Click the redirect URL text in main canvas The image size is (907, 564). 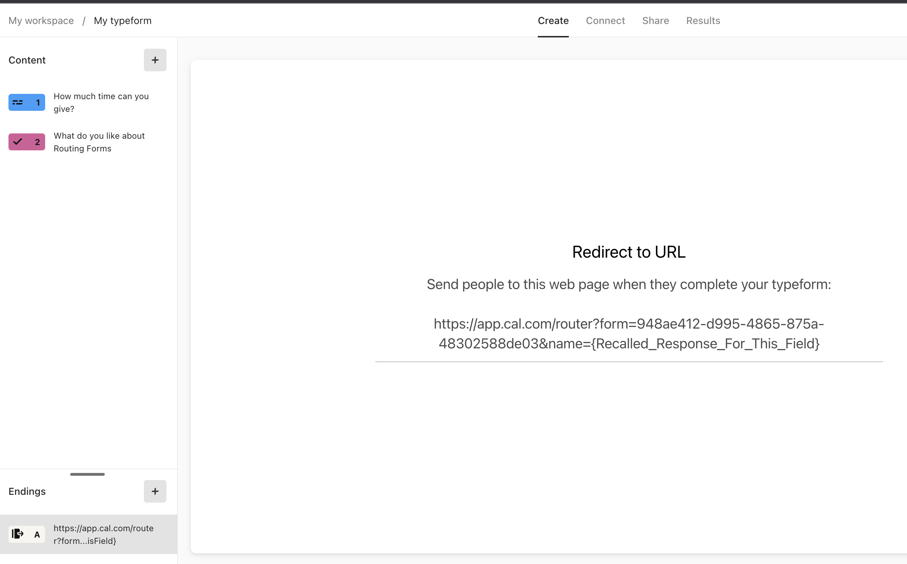pos(628,333)
